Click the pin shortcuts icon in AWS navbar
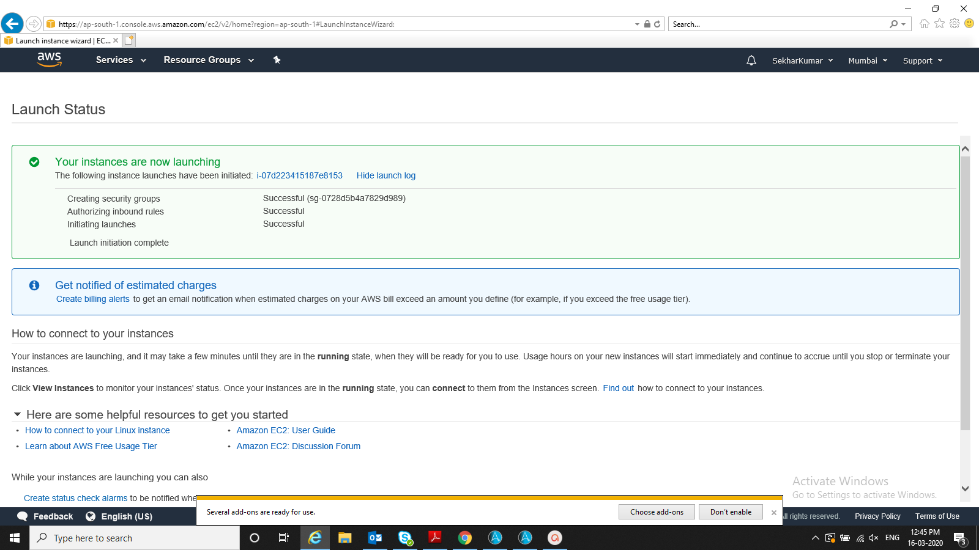Image resolution: width=979 pixels, height=550 pixels. tap(277, 60)
